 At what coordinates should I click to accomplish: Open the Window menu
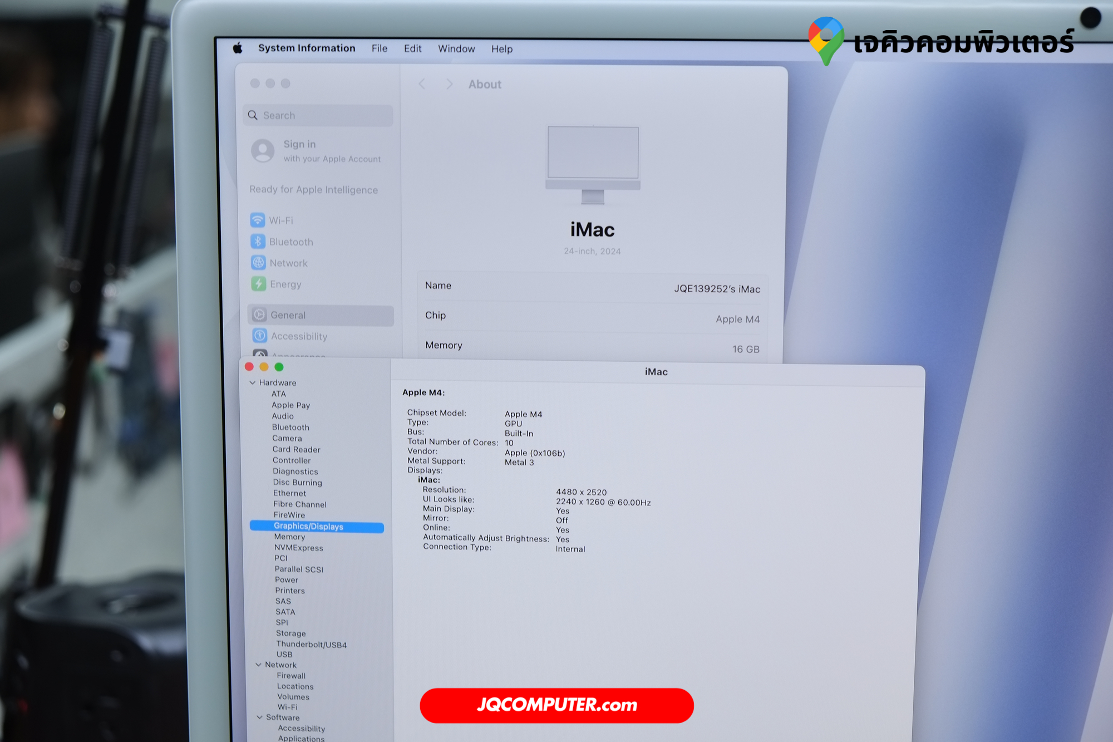456,49
